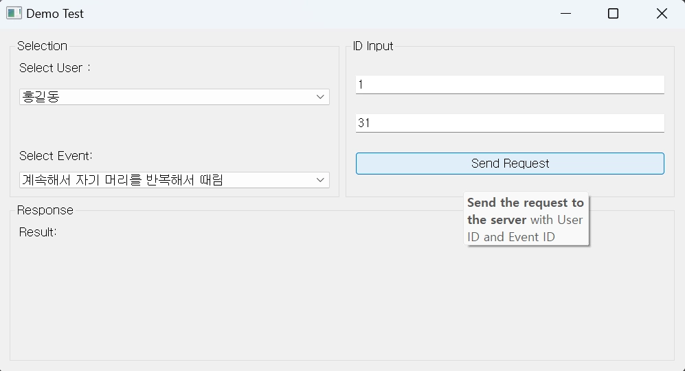Minimize the Demo Test window
This screenshot has height=371, width=685.
[x=565, y=14]
